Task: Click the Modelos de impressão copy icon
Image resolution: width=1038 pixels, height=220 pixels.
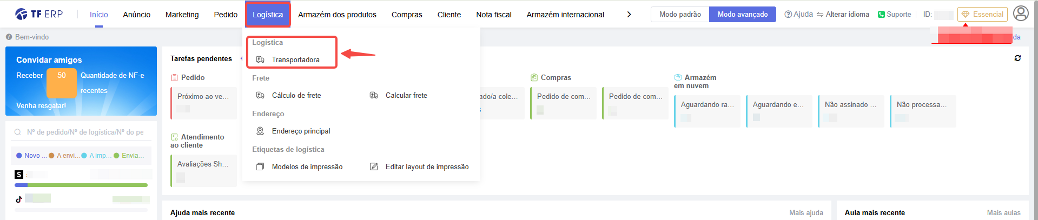Action: click(260, 166)
